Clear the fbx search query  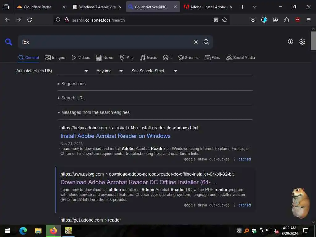point(196,42)
